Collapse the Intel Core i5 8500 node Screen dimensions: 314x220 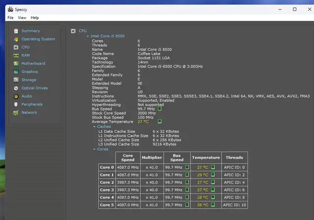click(x=88, y=36)
